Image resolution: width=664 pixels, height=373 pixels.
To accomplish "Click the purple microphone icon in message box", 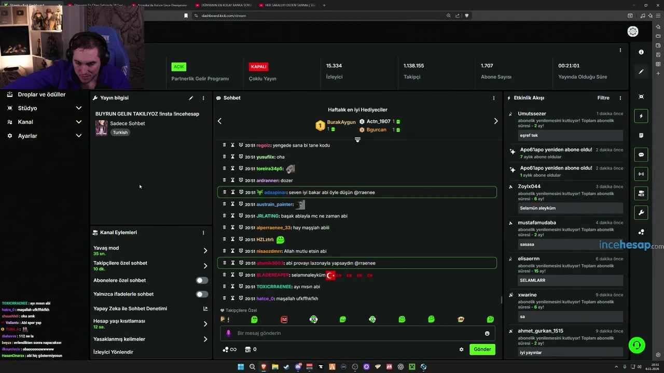I will coord(228,333).
